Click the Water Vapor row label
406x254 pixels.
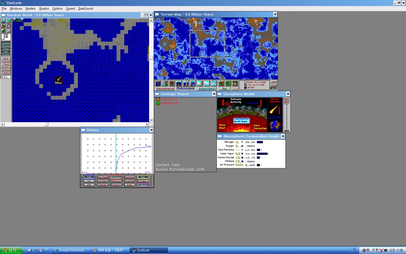tap(227, 154)
